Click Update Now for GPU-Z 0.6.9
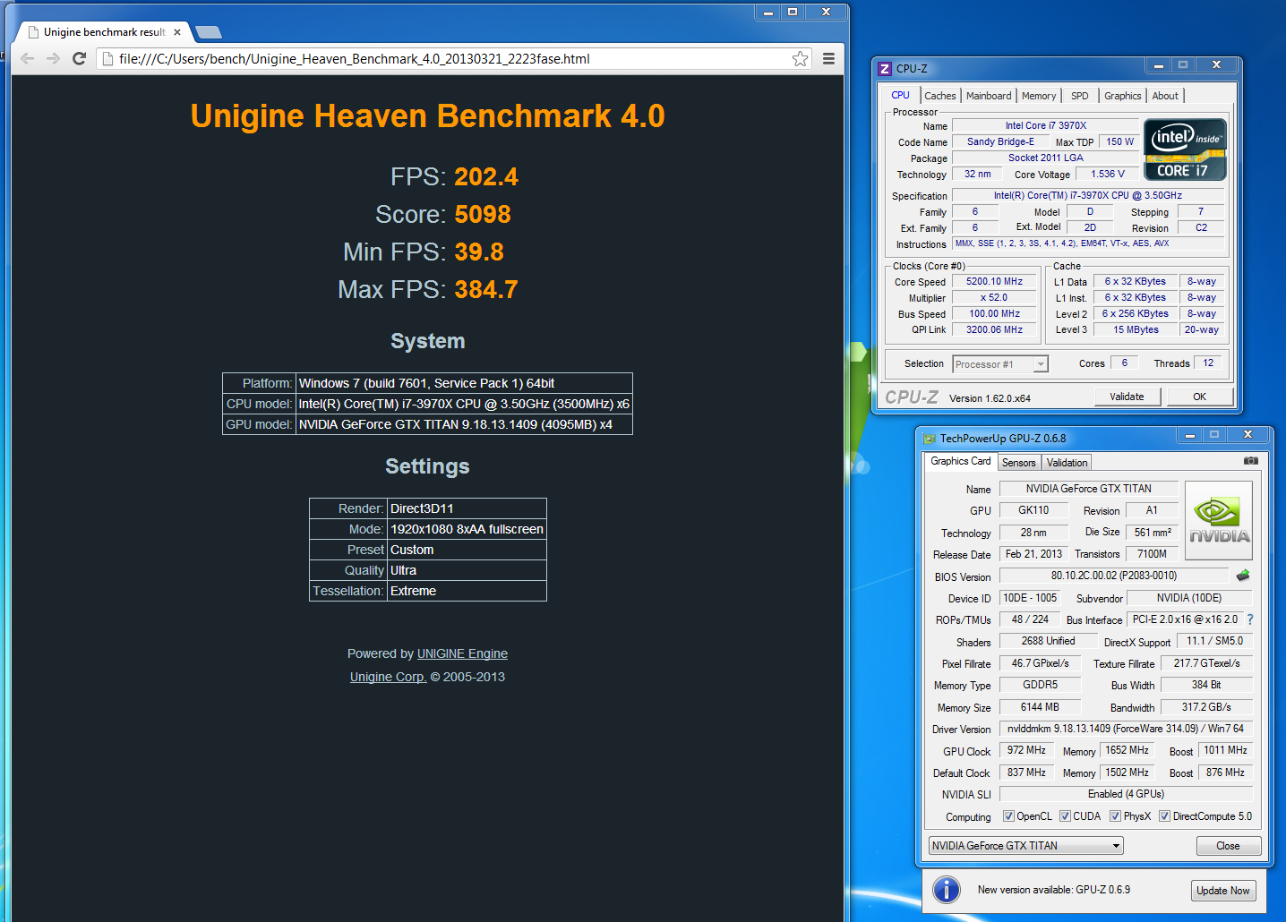The height and width of the screenshot is (922, 1286). tap(1222, 891)
